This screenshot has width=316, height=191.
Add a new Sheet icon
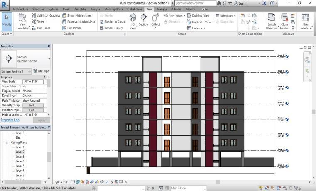243,15
